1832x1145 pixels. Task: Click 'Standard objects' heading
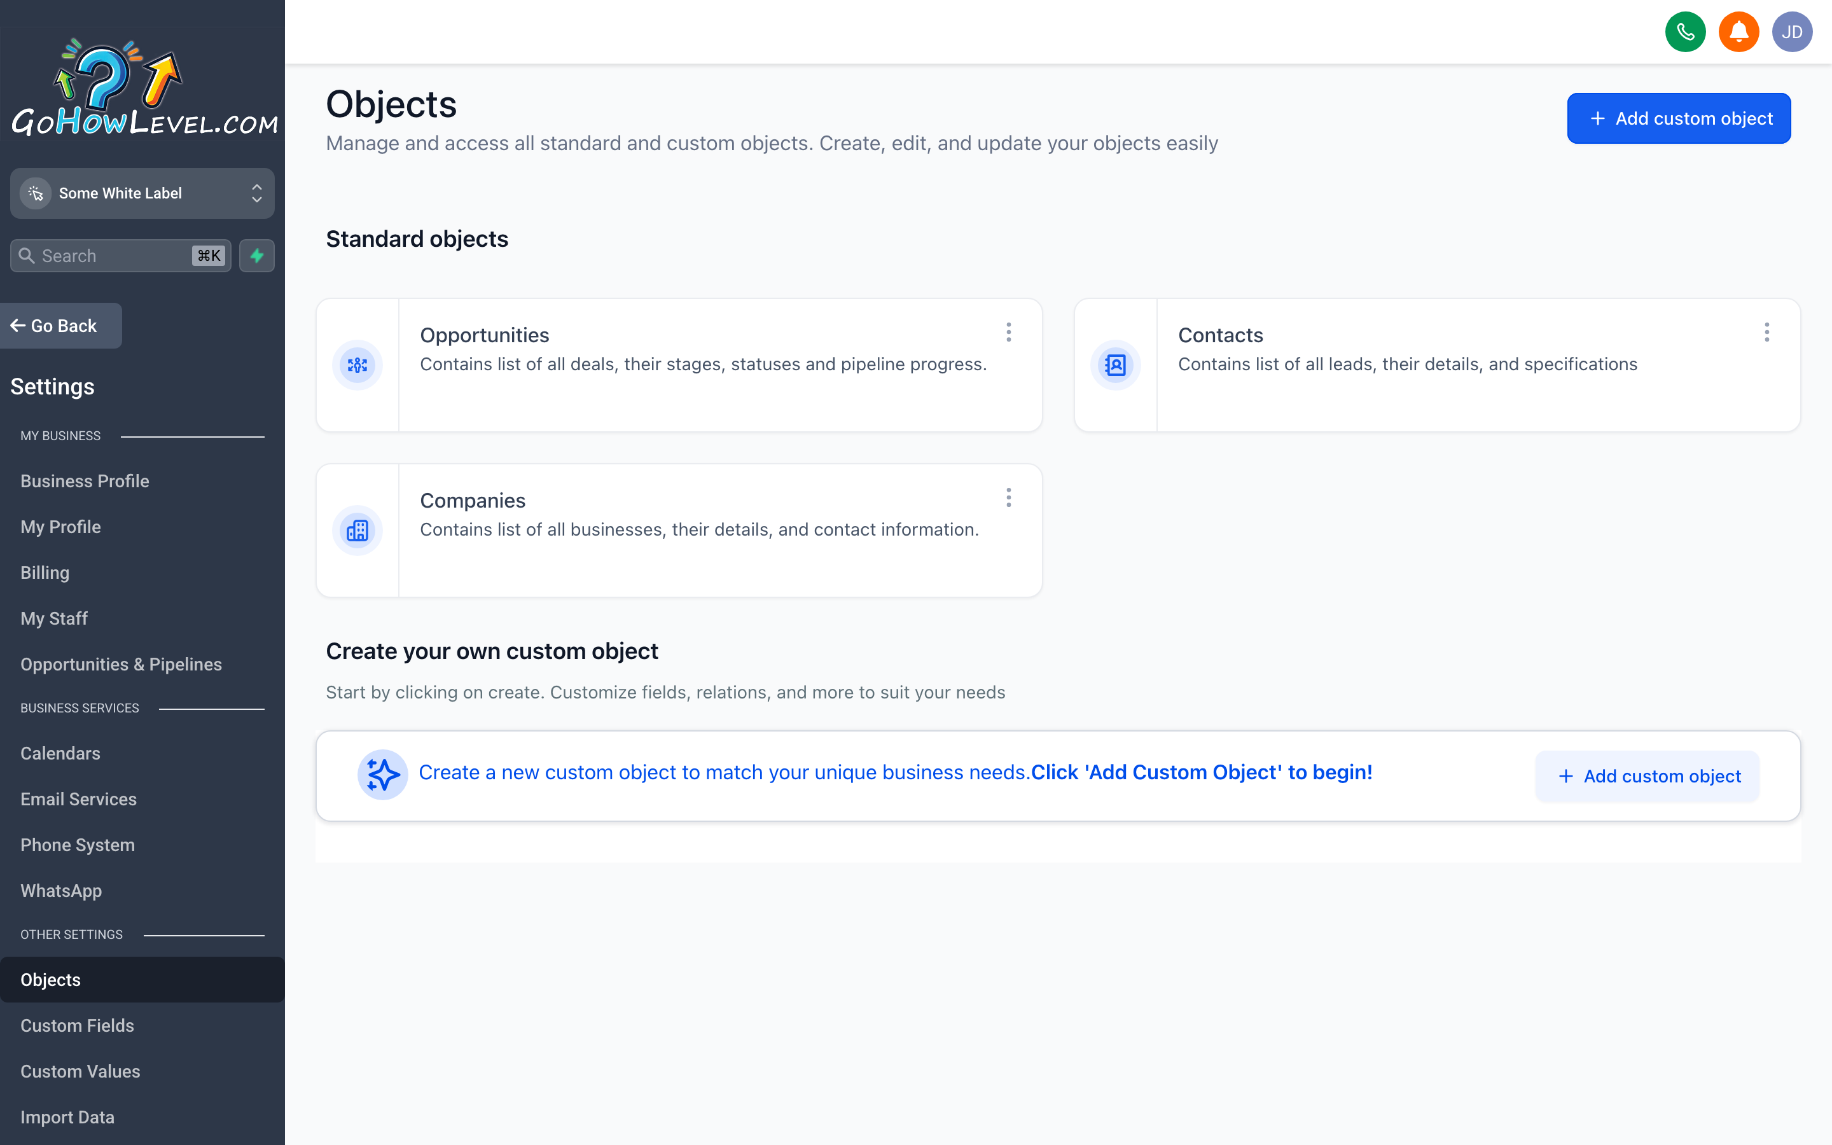[x=417, y=239]
